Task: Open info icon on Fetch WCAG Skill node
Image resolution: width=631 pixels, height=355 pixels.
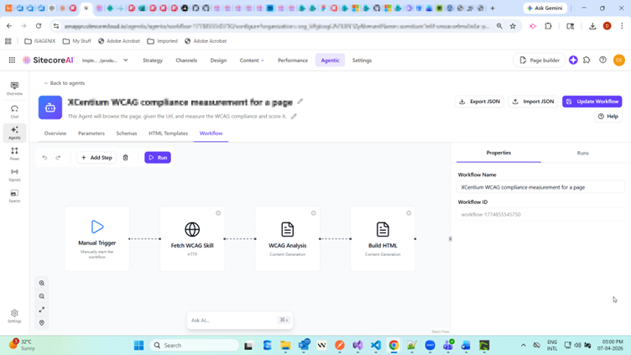Action: tap(218, 213)
